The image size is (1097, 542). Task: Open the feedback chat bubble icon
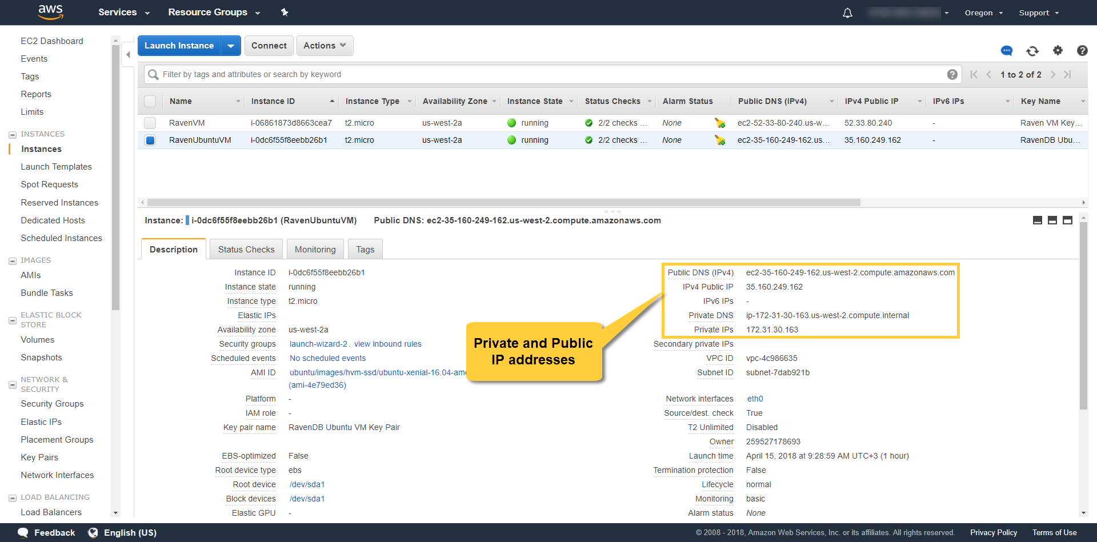[1007, 51]
